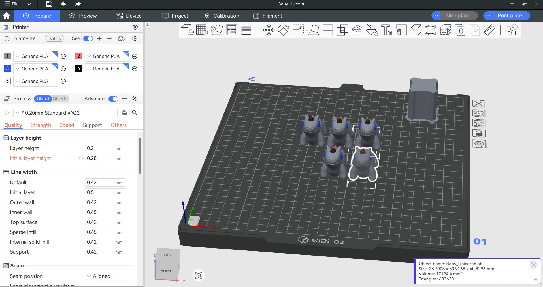Open the Text tool
The height and width of the screenshot is (287, 543).
(x=387, y=30)
